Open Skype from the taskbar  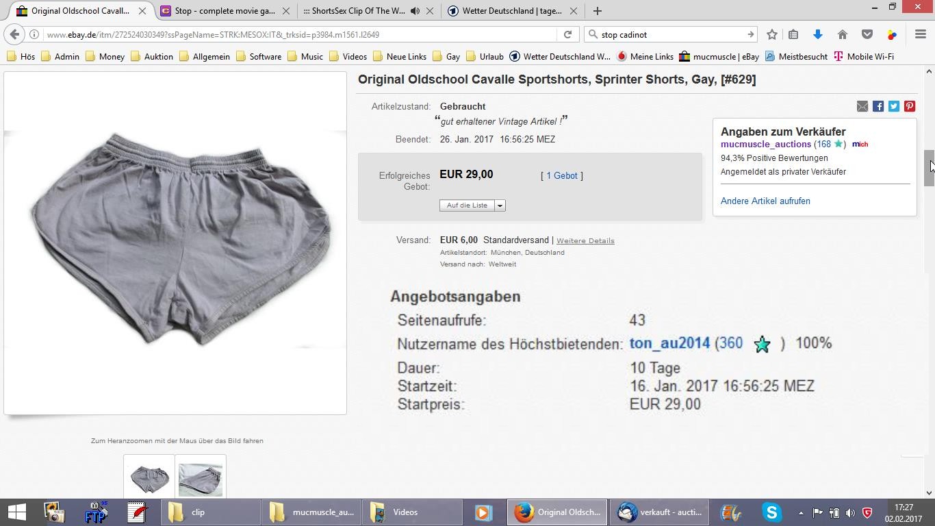771,512
